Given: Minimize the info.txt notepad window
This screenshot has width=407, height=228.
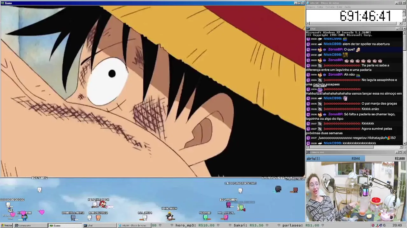Looking at the screenshot, I should (397, 3).
